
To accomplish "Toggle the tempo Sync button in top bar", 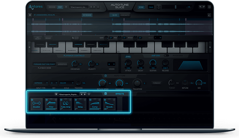I will point(141,7).
